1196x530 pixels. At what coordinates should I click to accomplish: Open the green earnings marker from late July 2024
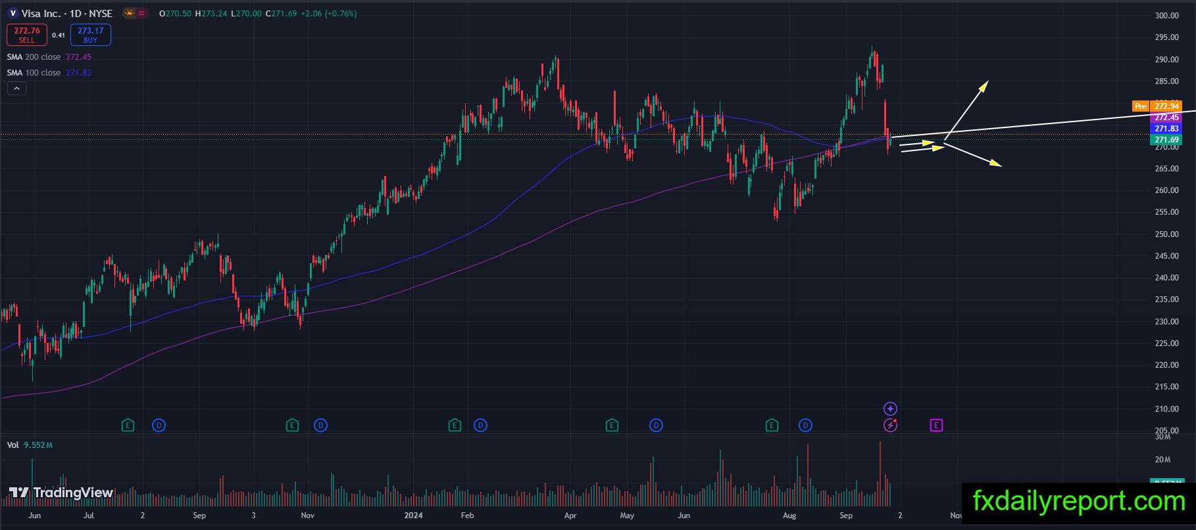(x=772, y=426)
